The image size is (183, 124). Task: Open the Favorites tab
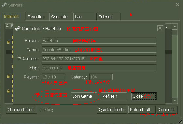point(37,17)
